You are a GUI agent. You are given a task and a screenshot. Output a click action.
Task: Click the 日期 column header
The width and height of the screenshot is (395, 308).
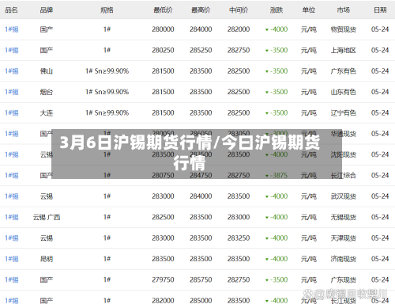point(380,10)
